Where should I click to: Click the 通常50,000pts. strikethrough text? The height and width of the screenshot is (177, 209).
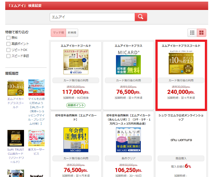pyautogui.click(x=128, y=165)
